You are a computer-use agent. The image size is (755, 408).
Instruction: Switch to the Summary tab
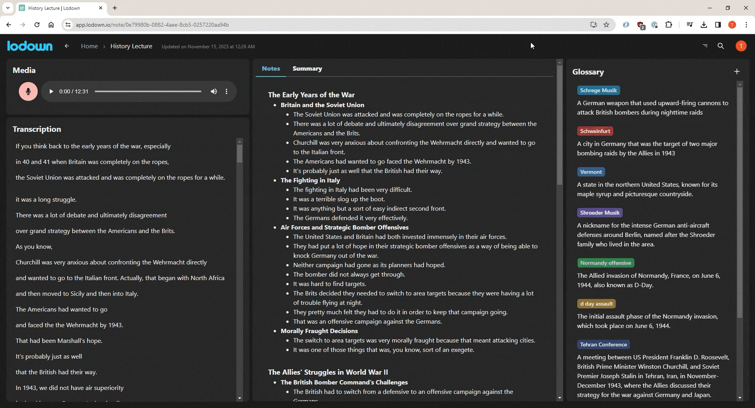[x=307, y=69]
